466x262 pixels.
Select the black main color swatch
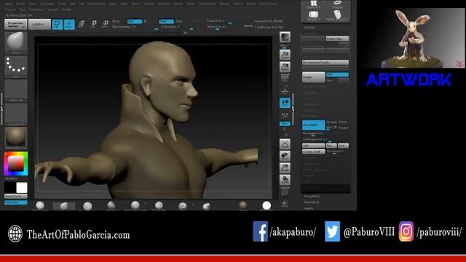(10, 188)
